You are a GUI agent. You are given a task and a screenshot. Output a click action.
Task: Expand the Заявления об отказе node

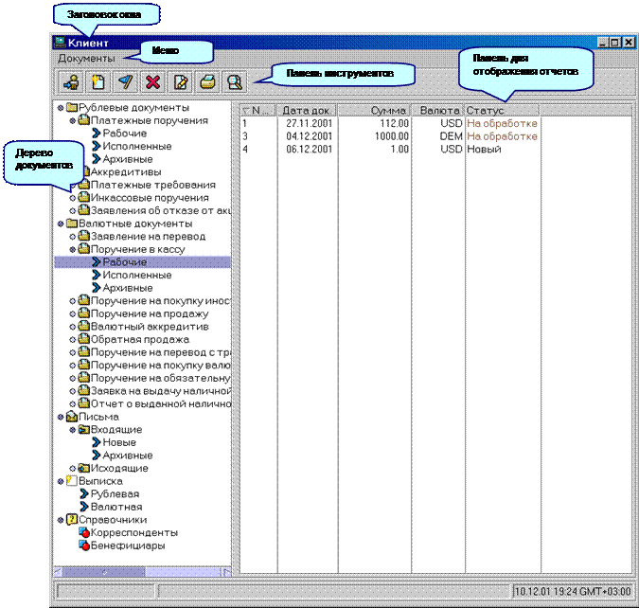[73, 211]
